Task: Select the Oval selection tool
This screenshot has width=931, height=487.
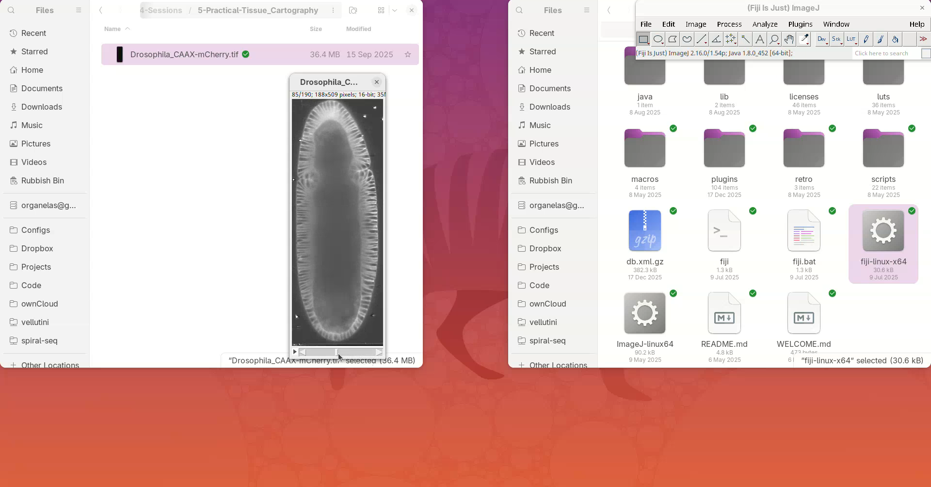Action: 658,39
